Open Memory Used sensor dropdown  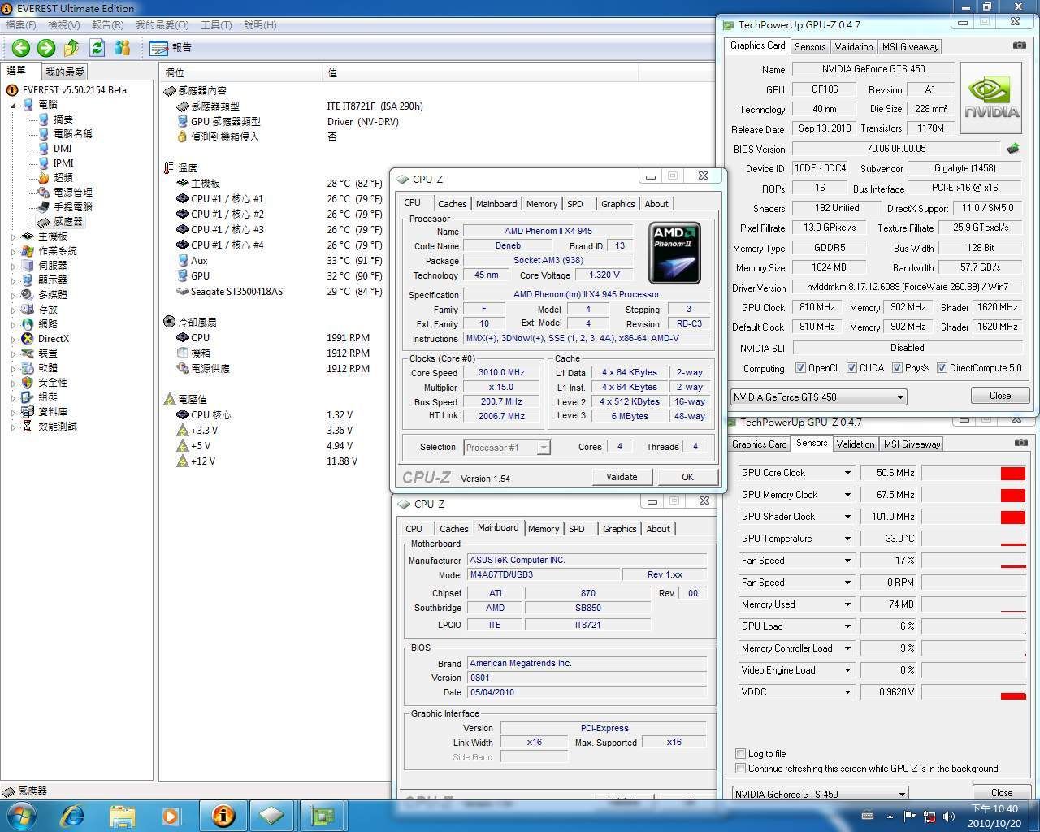(x=847, y=604)
